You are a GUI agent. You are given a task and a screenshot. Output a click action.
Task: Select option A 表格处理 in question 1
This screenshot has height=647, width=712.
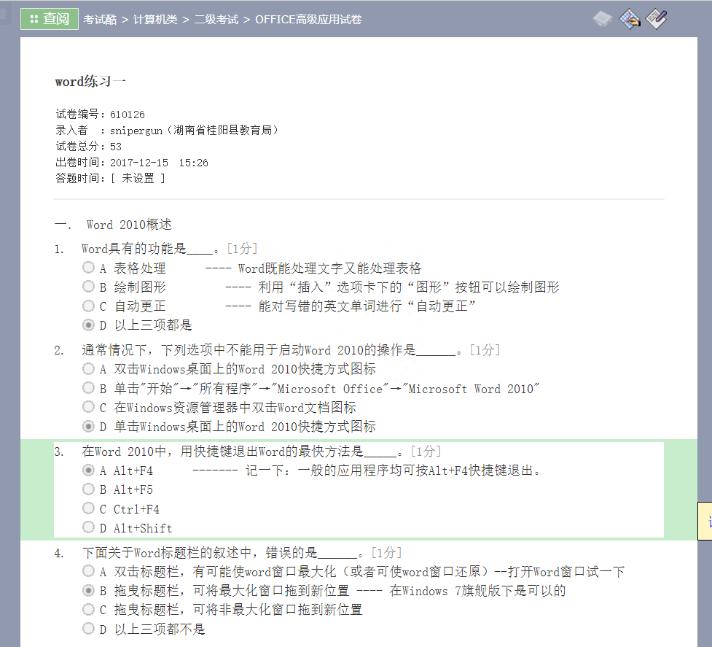click(89, 268)
